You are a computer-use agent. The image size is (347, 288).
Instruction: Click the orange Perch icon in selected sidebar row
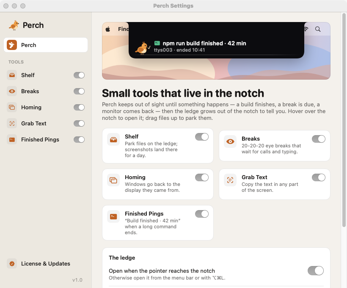pyautogui.click(x=12, y=45)
